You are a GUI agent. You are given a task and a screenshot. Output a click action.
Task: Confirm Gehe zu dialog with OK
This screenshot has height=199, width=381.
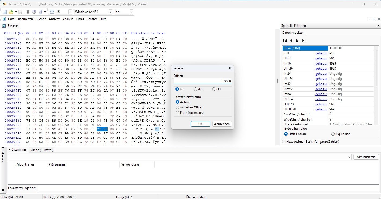[x=200, y=124]
